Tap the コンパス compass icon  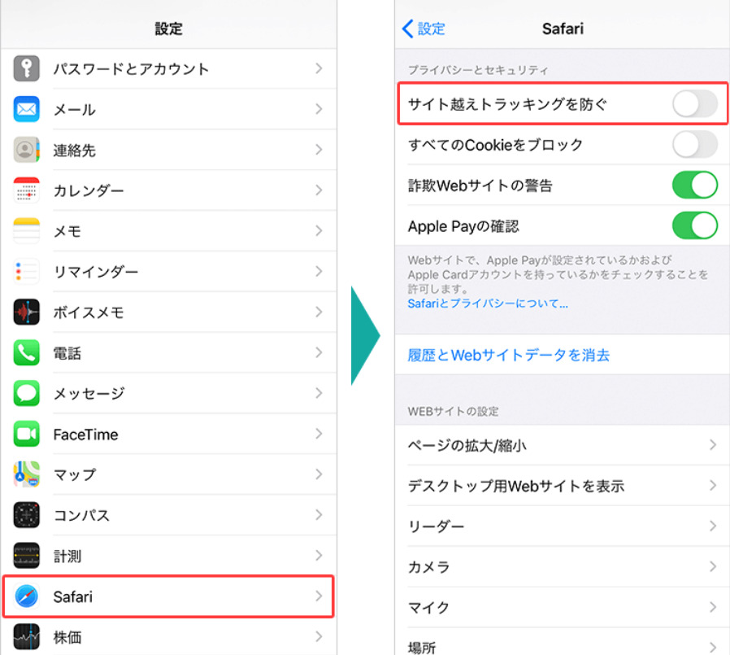[x=27, y=515]
